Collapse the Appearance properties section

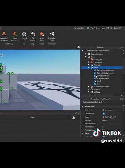(83, 106)
